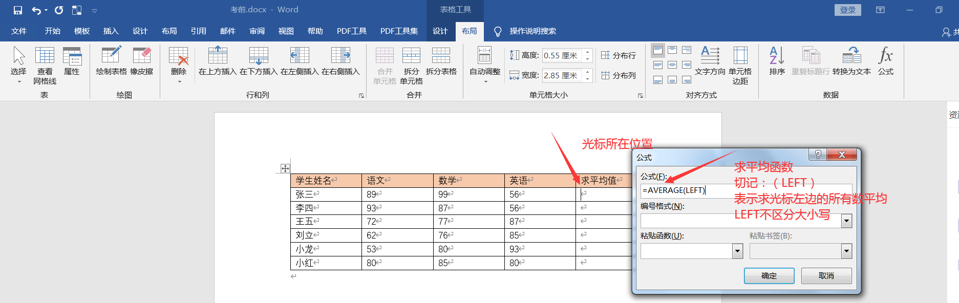The image size is (959, 303).
Task: Undo the last action
Action: pyautogui.click(x=36, y=10)
